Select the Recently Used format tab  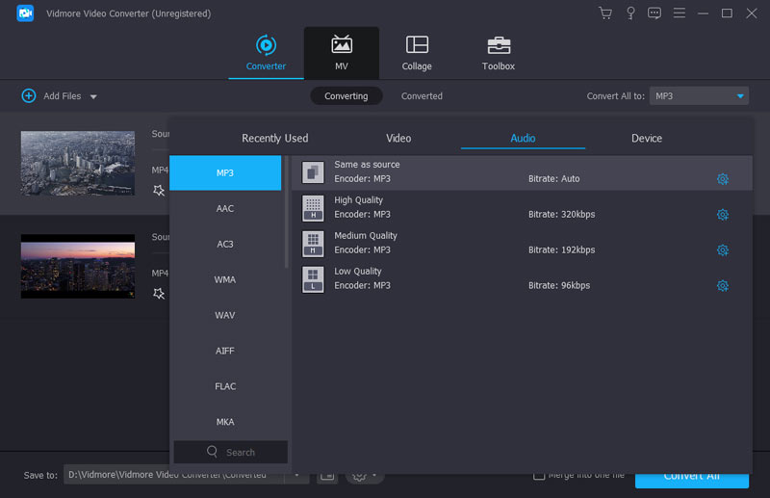tap(274, 138)
